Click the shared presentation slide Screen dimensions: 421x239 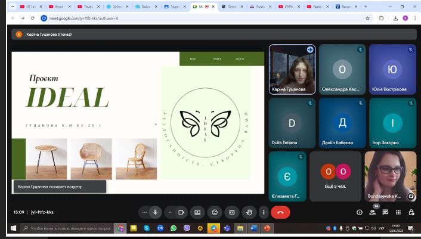[138, 123]
